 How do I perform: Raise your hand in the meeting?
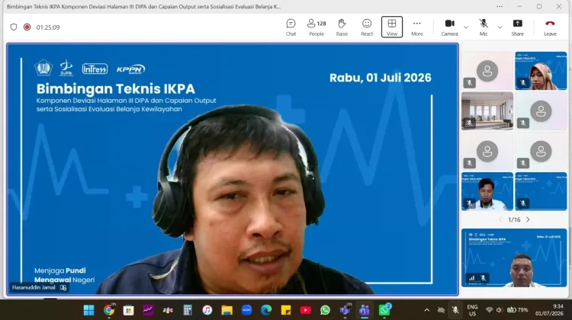tap(342, 27)
